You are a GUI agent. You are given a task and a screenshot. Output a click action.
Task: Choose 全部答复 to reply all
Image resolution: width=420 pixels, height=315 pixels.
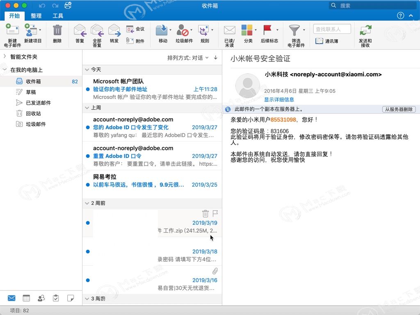click(97, 35)
